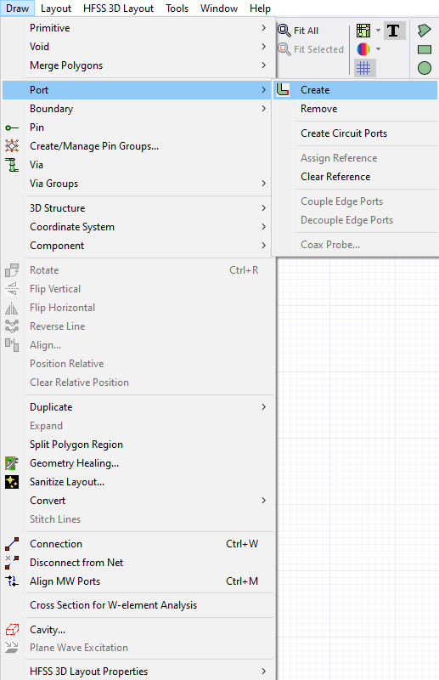
Task: Open HFSS 3D Layout Properties submenu
Action: coord(138,671)
